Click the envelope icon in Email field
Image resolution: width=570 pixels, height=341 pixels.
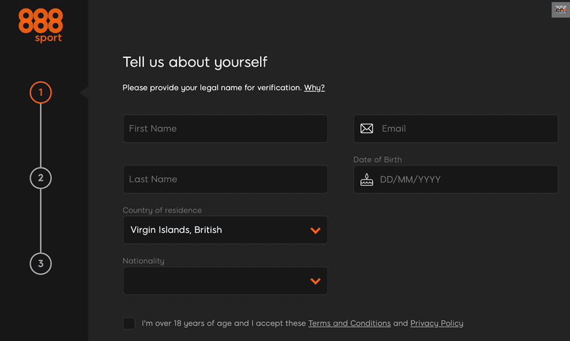(x=367, y=129)
